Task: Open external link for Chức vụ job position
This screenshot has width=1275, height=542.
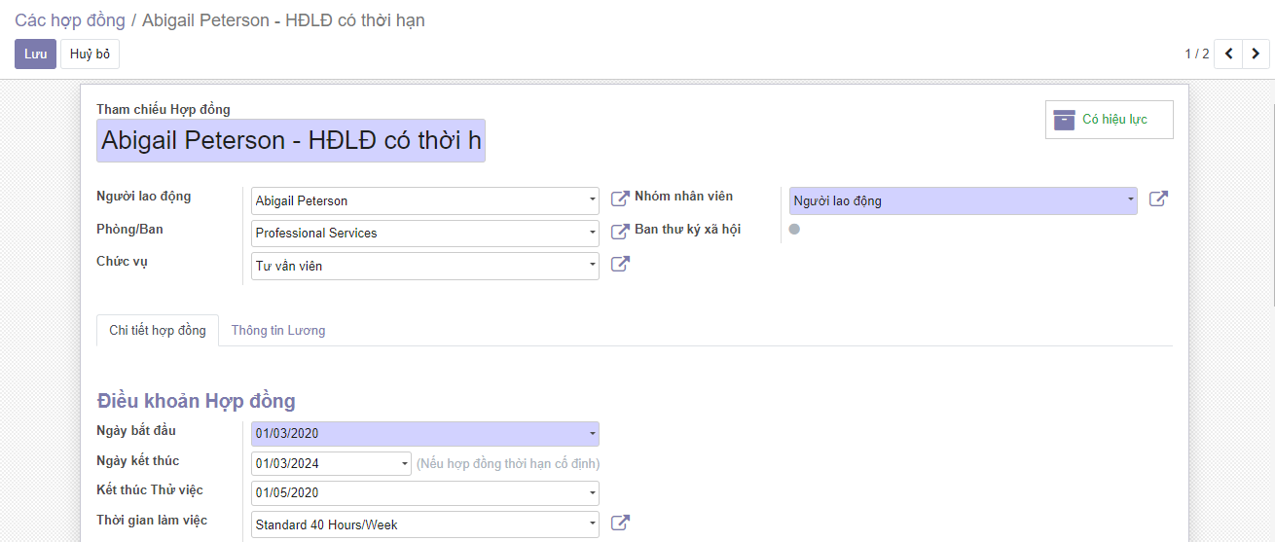Action: coord(620,264)
